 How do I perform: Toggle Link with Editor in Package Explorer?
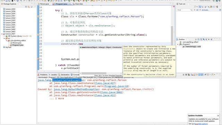[x=29, y=7]
